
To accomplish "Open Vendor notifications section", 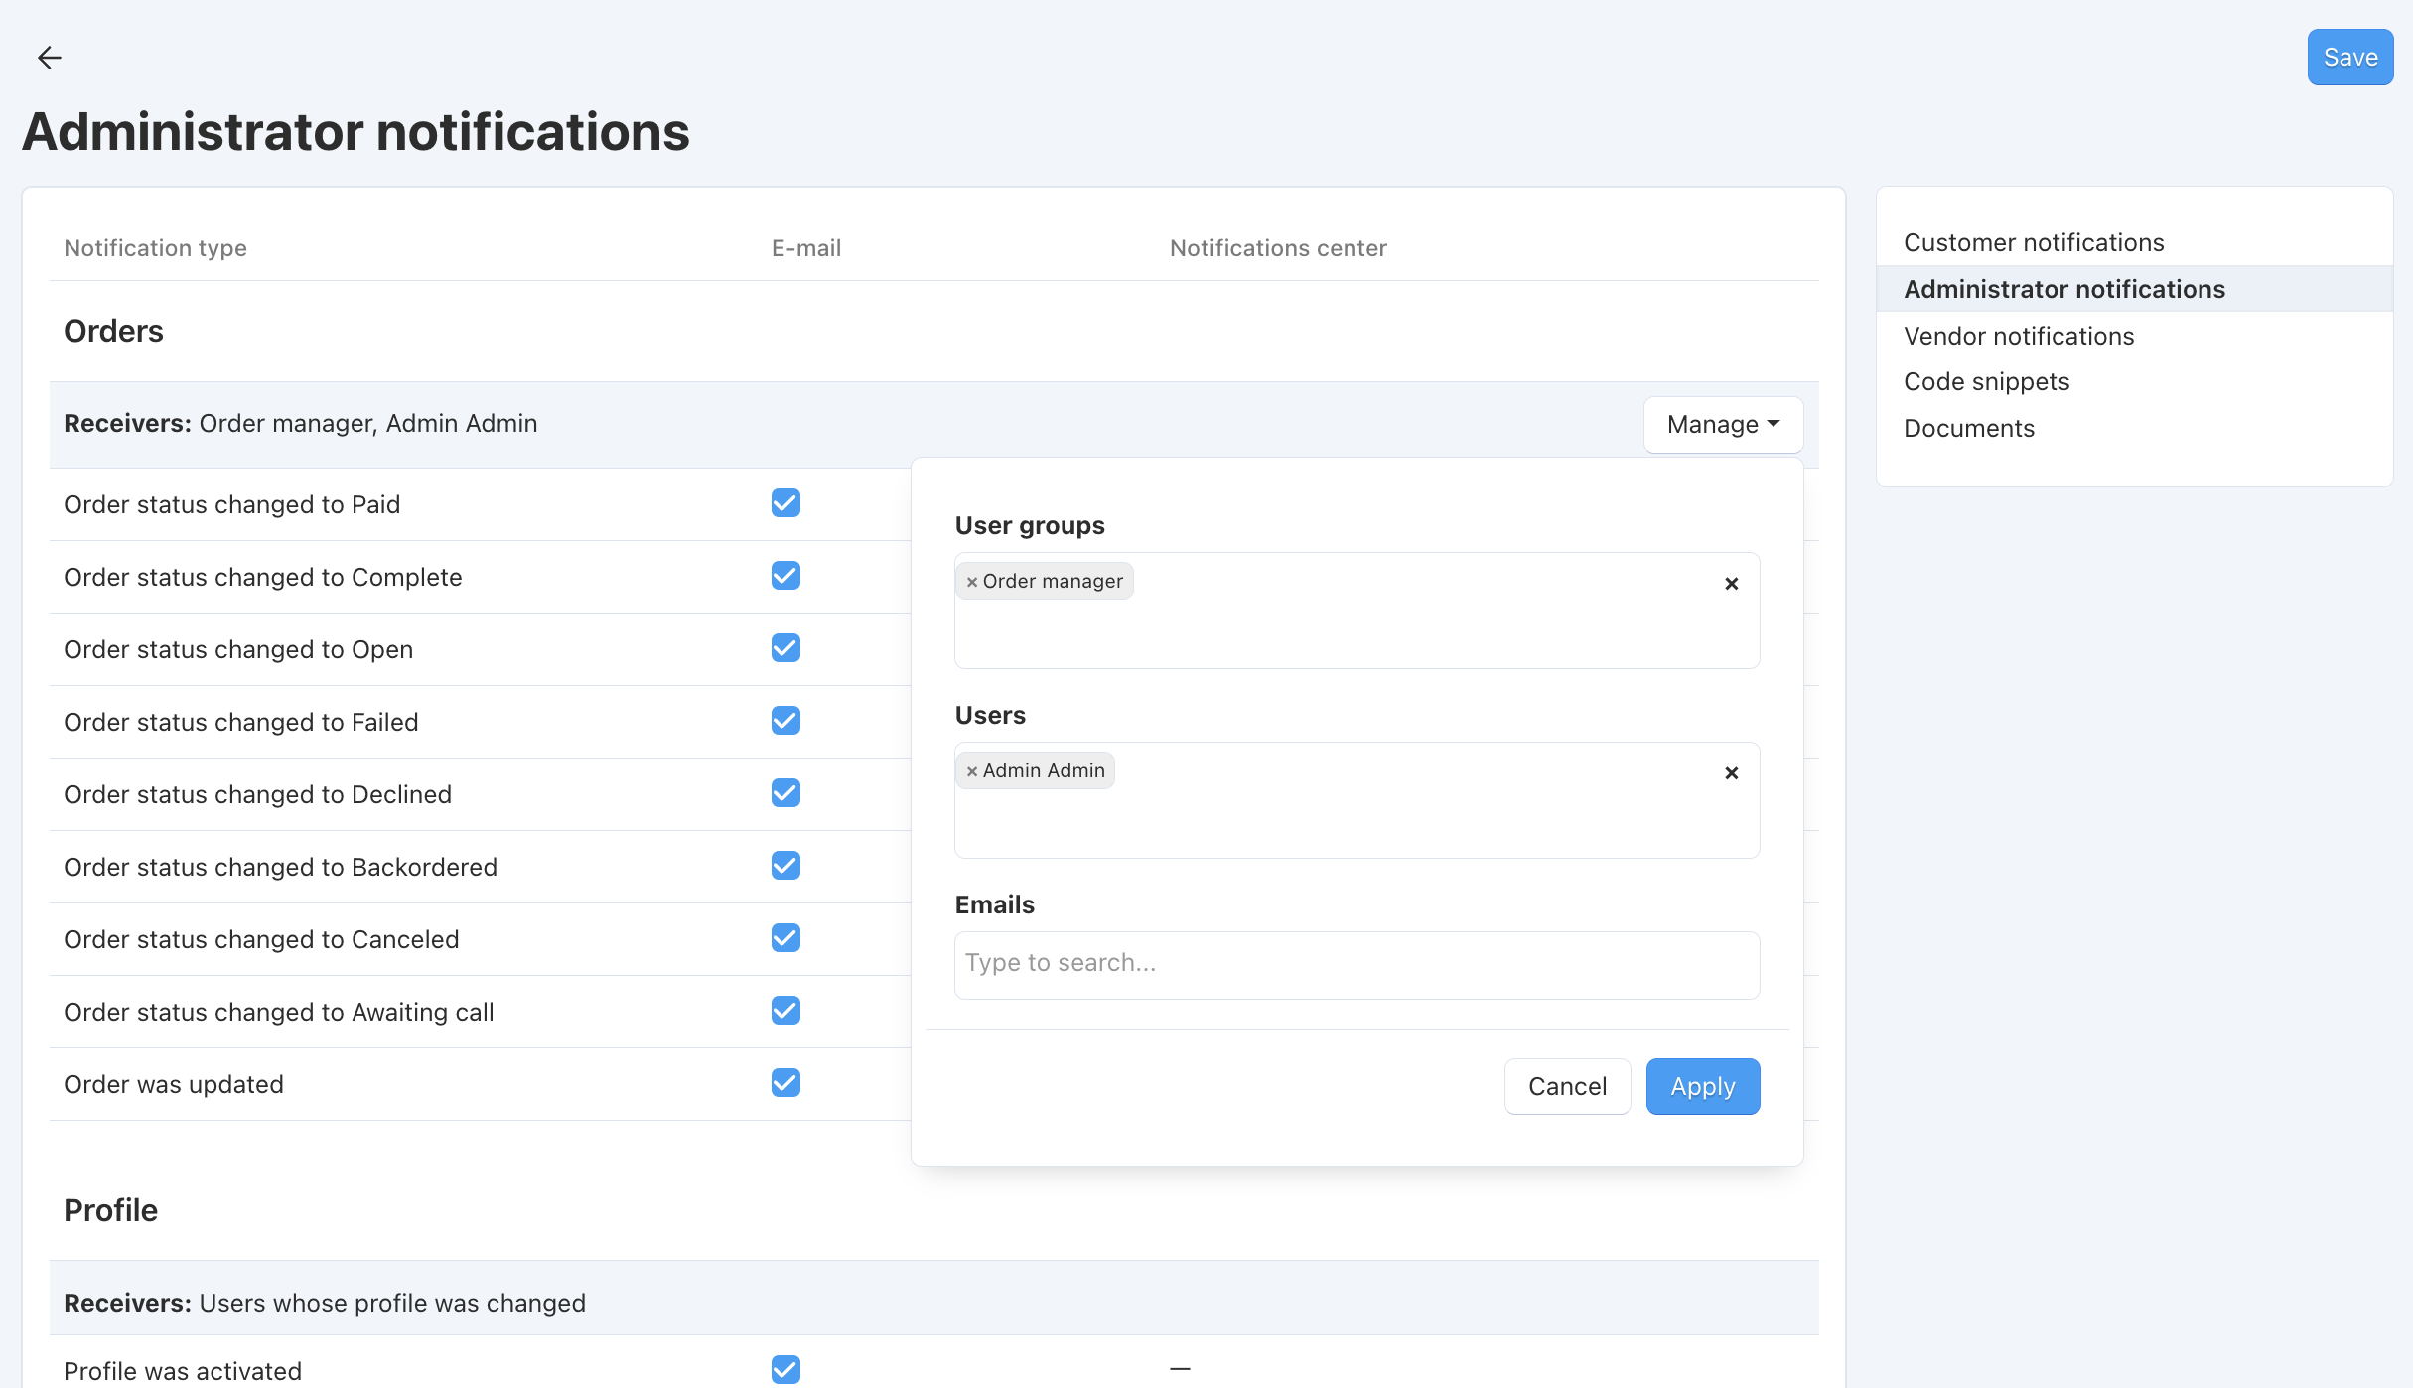I will click(2019, 336).
